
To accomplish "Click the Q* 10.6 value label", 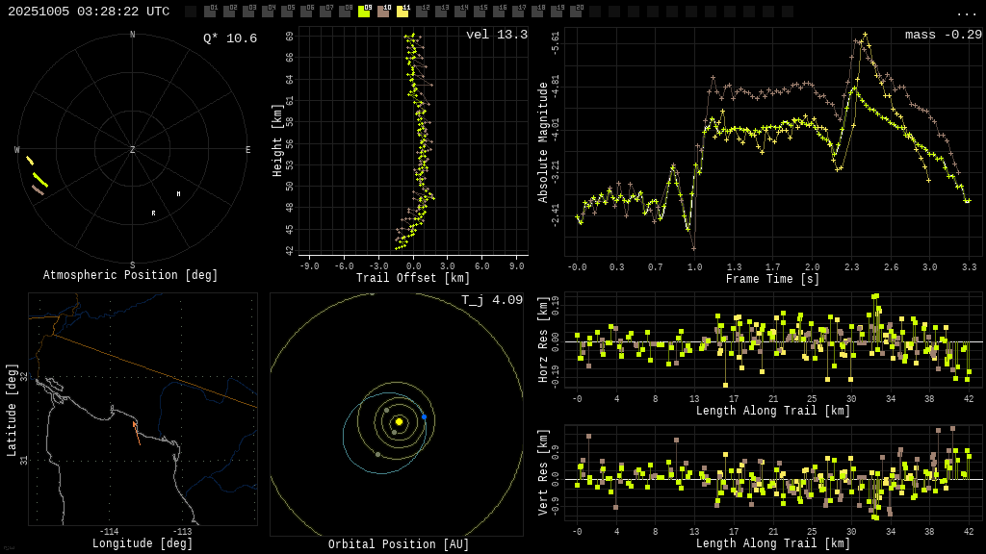I will [x=230, y=38].
